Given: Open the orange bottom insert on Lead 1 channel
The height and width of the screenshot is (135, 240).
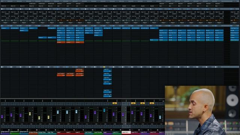Looking at the screenshot, I should pos(61,42).
